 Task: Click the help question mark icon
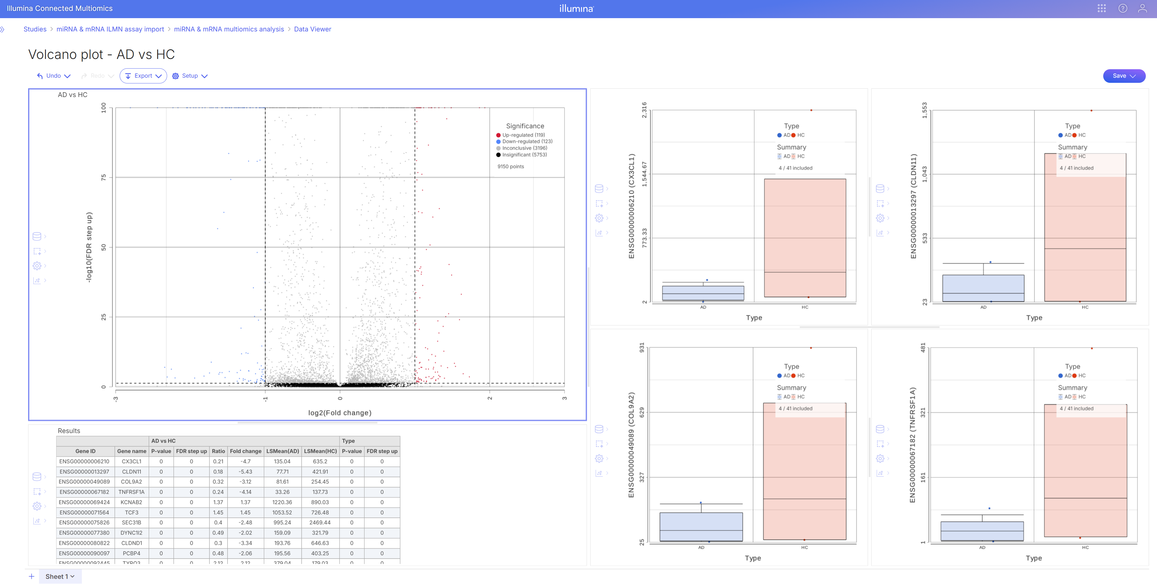pyautogui.click(x=1123, y=8)
